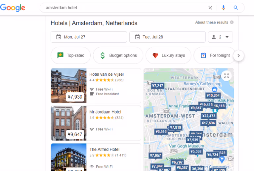Expand the guests count dropdown
This screenshot has height=171, width=254.
point(221,37)
